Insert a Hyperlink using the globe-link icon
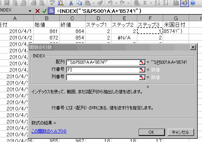Image resolution: width=202 pixels, height=142 pixels. coord(137,3)
